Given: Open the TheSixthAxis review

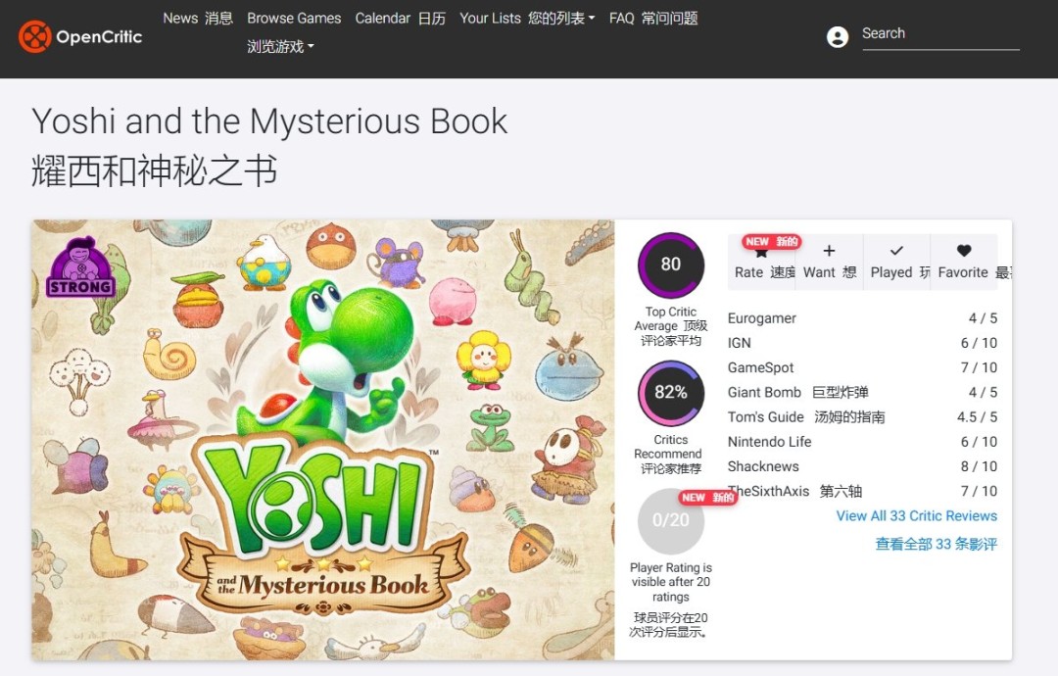Looking at the screenshot, I should 794,491.
